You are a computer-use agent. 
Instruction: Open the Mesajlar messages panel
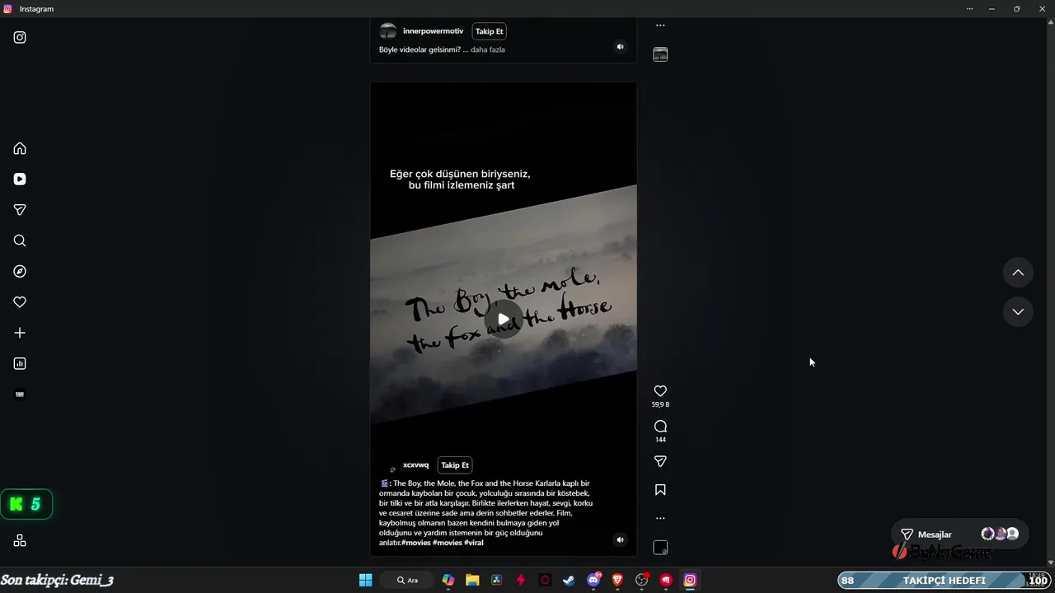[x=961, y=535]
